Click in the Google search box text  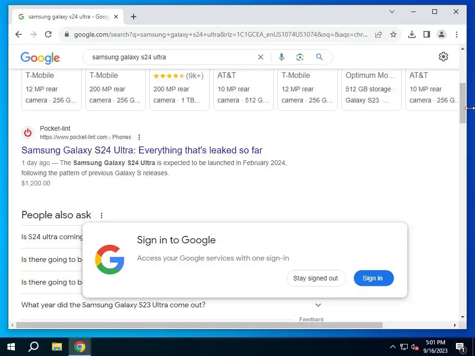click(129, 57)
